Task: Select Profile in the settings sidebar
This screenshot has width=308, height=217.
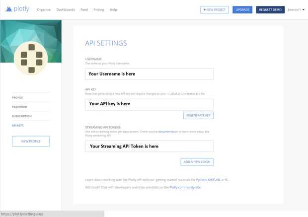Action: tap(17, 97)
